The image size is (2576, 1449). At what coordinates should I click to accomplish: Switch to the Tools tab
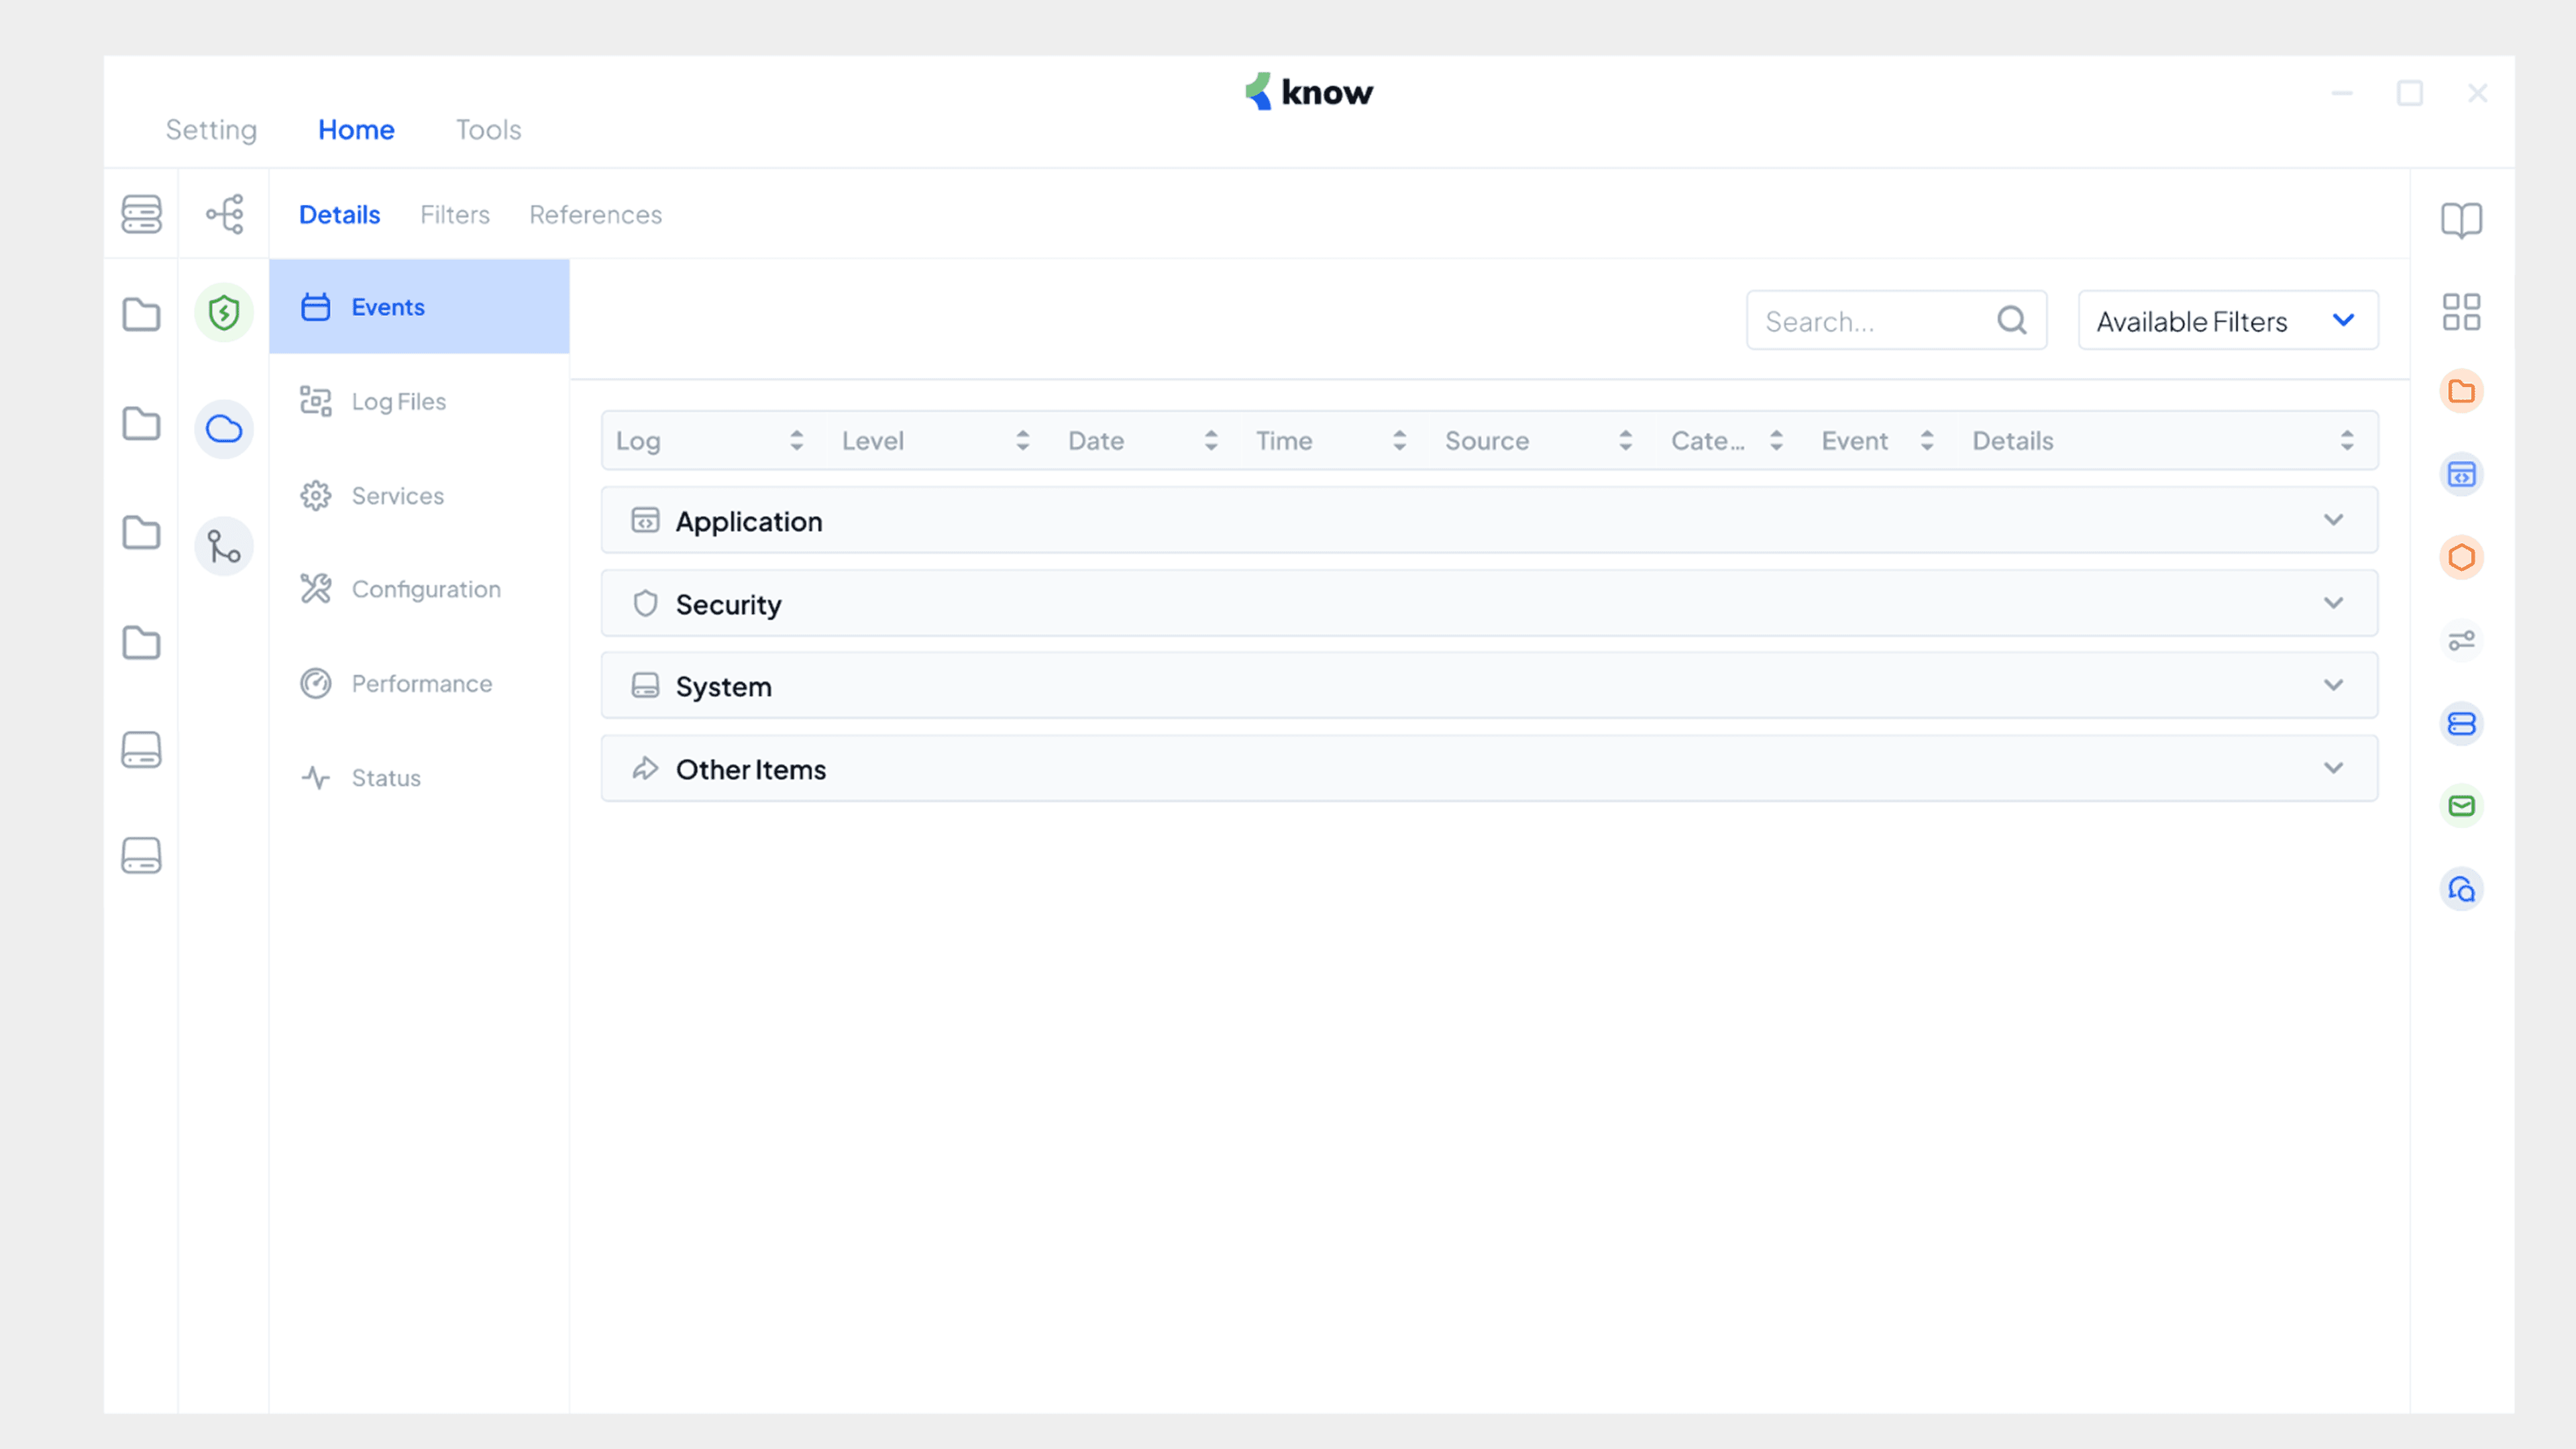488,130
